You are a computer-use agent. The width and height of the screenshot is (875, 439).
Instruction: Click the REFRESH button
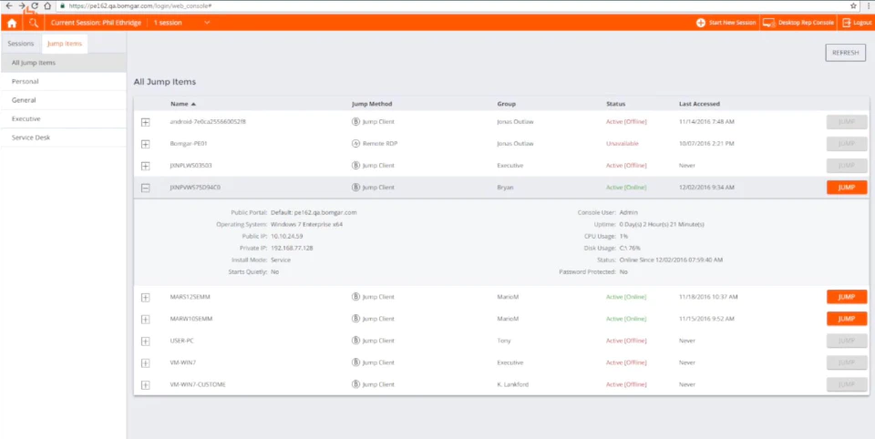(846, 53)
